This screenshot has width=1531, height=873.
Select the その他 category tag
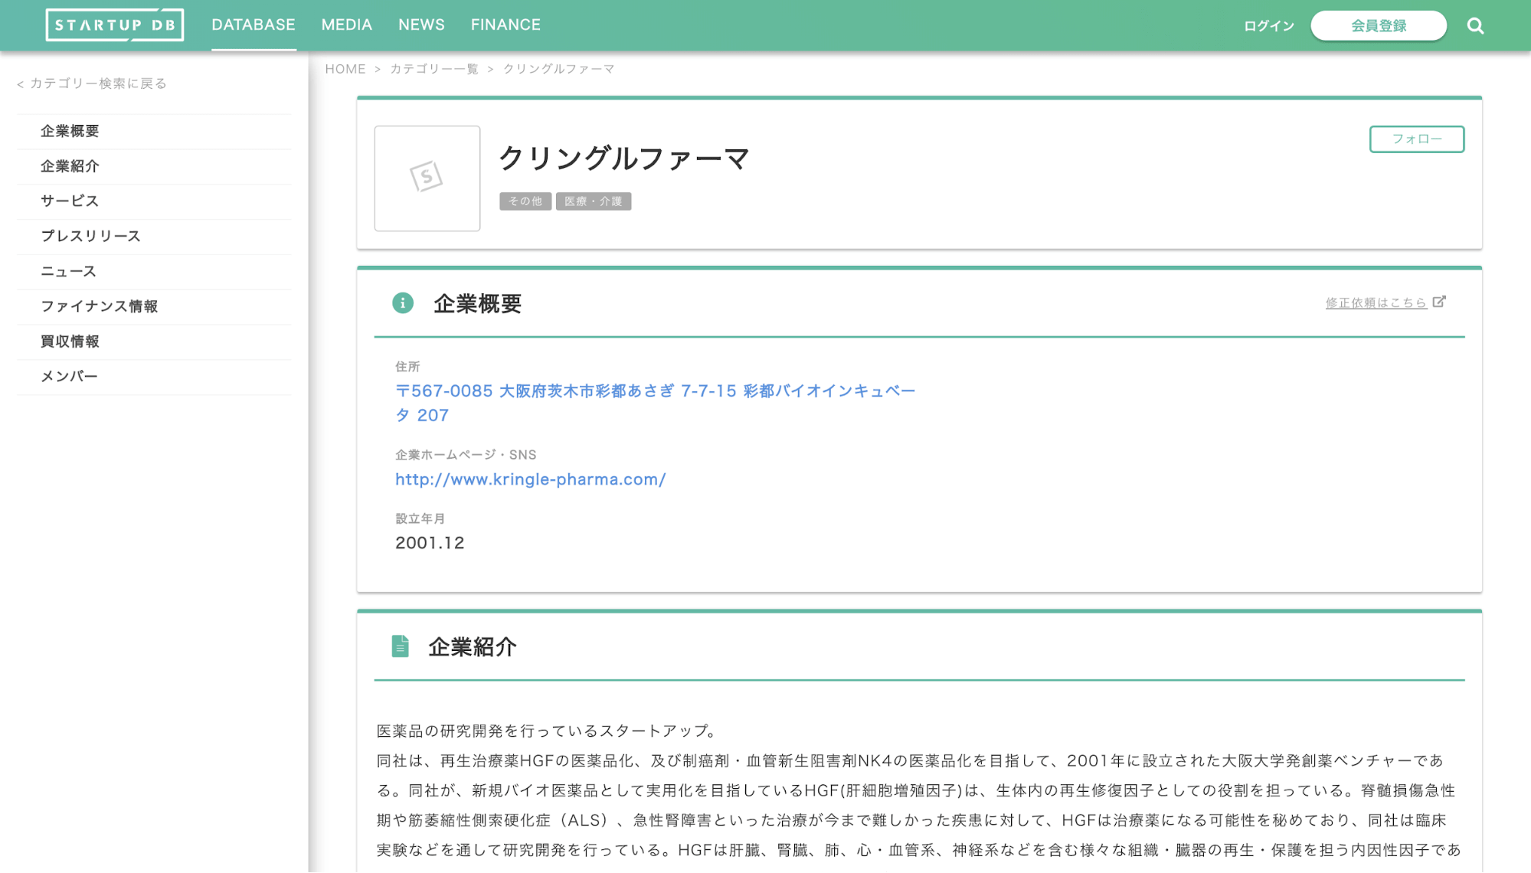(525, 201)
